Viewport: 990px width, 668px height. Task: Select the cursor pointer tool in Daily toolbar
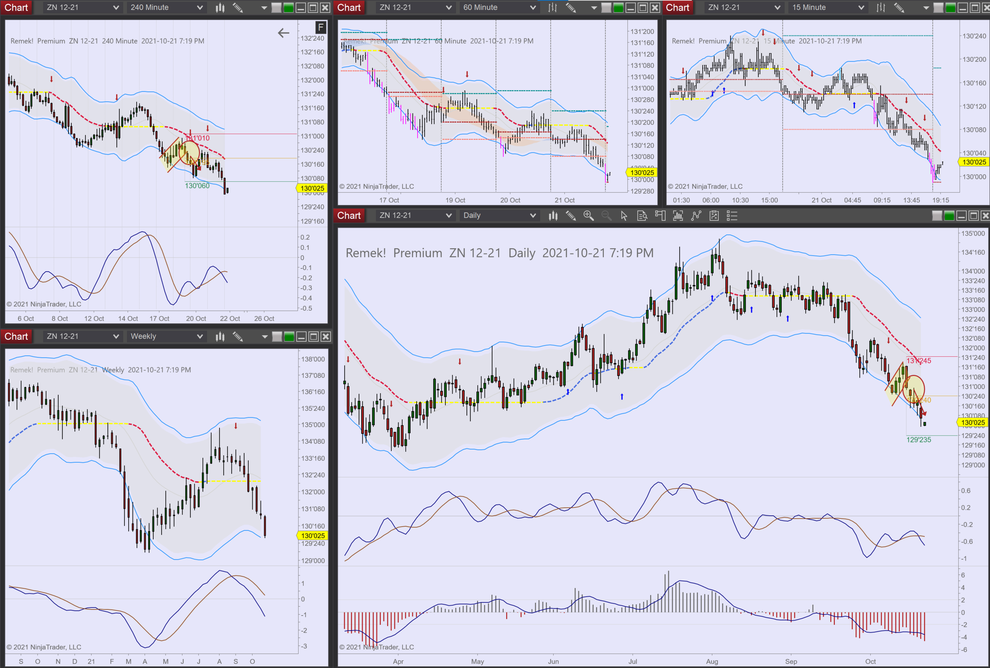pos(624,215)
